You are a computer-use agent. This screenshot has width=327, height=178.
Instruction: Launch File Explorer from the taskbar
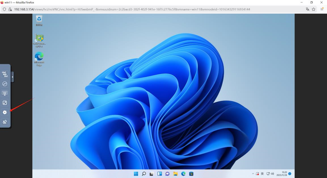click(176, 174)
